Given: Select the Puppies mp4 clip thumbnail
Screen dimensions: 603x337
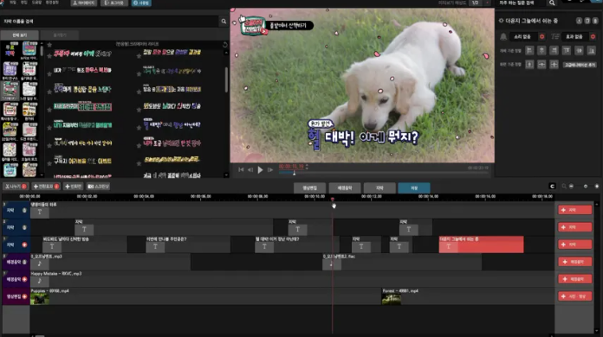Looking at the screenshot, I should 40,299.
